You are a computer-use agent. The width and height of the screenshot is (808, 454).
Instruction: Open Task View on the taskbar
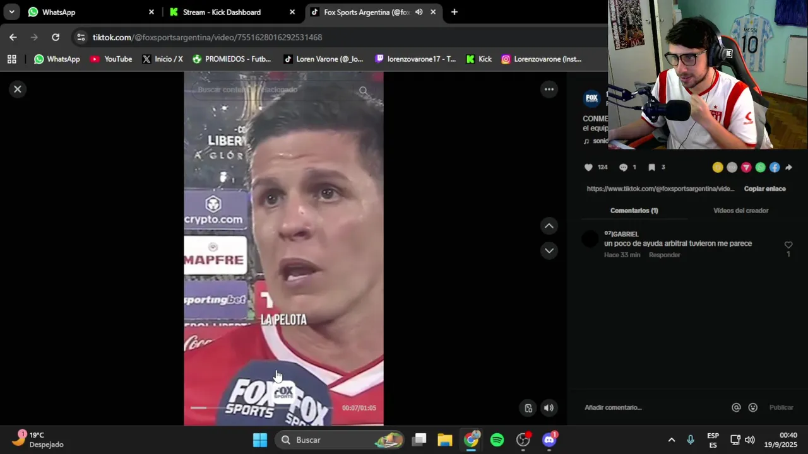click(419, 440)
